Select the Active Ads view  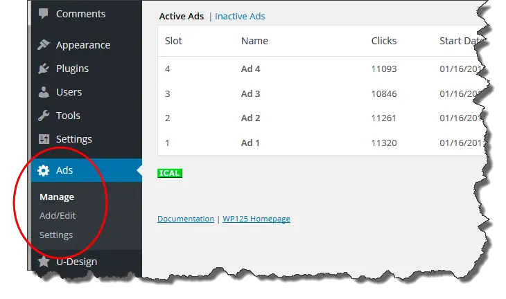182,16
